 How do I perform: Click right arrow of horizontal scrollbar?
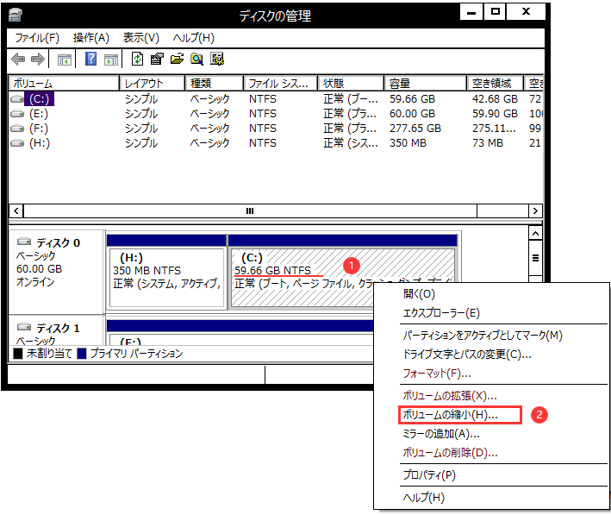tap(535, 211)
